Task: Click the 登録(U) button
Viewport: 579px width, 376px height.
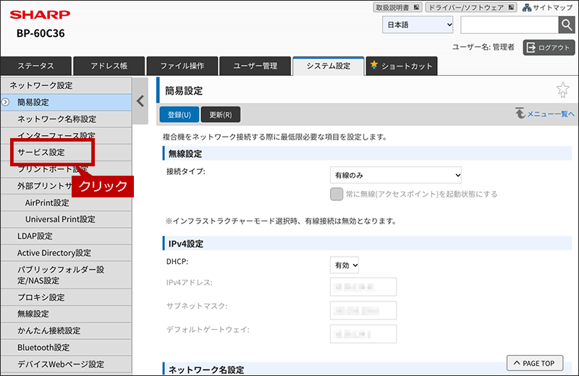Action: pos(179,114)
